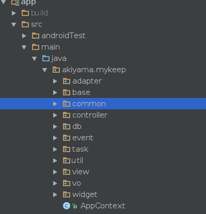Click the akiyama.mykeep package icon
The height and width of the screenshot is (214, 206).
pyautogui.click(x=56, y=70)
